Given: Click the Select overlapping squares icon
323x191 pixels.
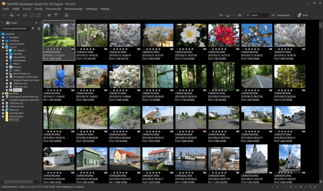Looking at the screenshot, I should pos(248,15).
